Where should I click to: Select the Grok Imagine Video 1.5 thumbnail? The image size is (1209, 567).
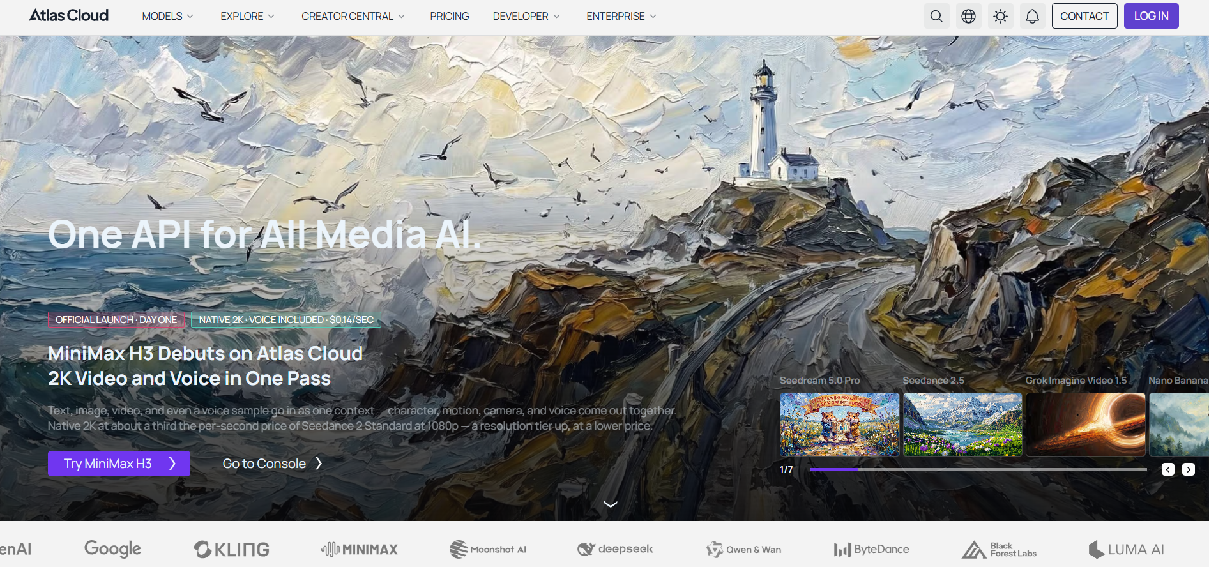(1086, 424)
